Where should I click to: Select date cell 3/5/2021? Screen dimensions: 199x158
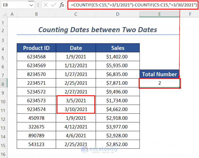pyautogui.click(x=76, y=100)
